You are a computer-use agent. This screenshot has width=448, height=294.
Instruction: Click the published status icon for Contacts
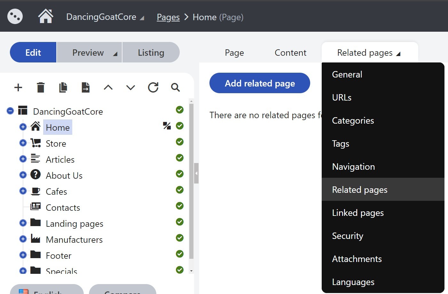[x=180, y=206]
